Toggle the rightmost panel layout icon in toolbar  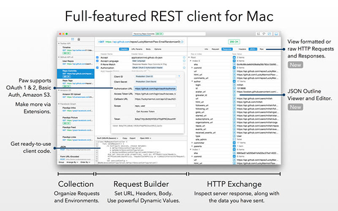pos(276,34)
